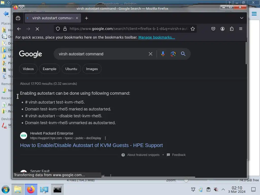This screenshot has width=260, height=195.
Task: Open the clipboard tray icon
Action: click(x=208, y=189)
